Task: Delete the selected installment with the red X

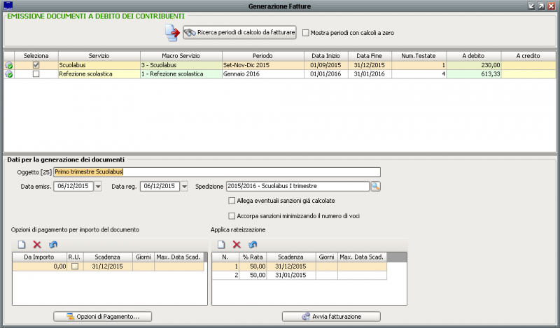Action: [237, 245]
